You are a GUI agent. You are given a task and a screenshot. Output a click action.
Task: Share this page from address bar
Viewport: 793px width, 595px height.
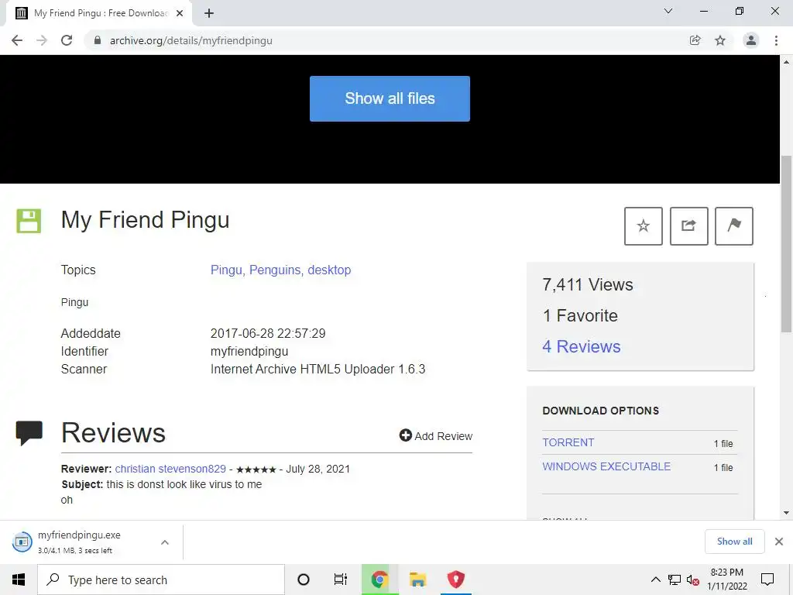point(695,40)
